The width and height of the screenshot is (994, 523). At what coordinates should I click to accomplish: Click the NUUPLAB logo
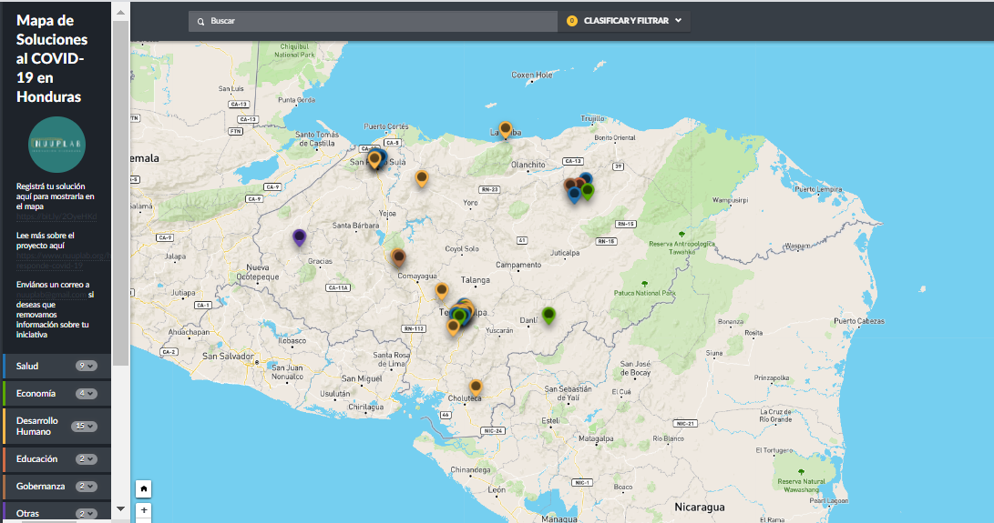57,145
